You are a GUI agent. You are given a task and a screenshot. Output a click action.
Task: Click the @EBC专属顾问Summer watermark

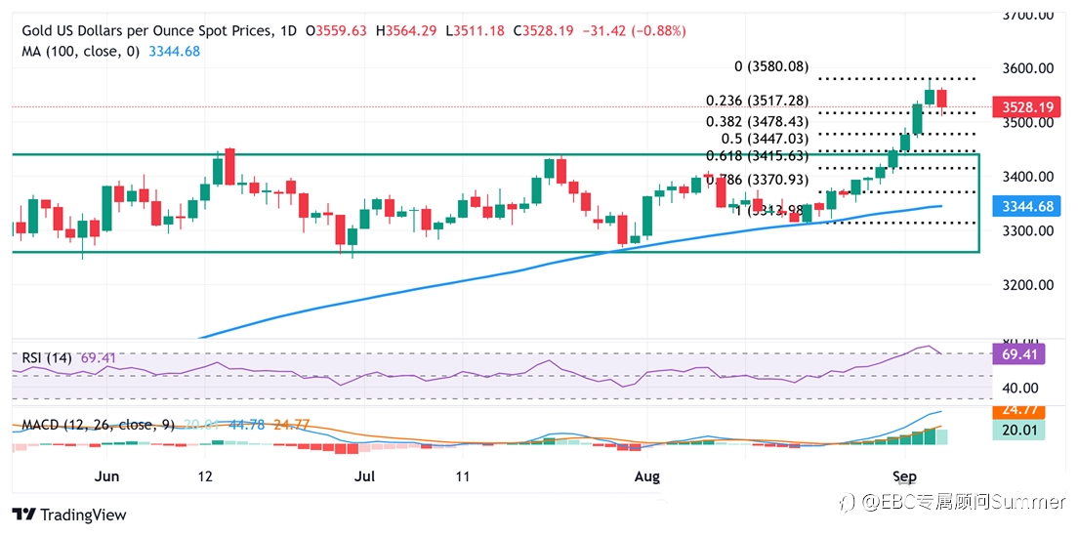(x=956, y=503)
